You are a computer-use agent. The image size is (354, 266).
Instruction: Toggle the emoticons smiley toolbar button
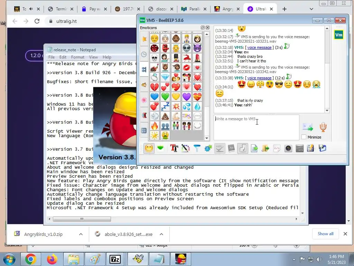click(149, 148)
